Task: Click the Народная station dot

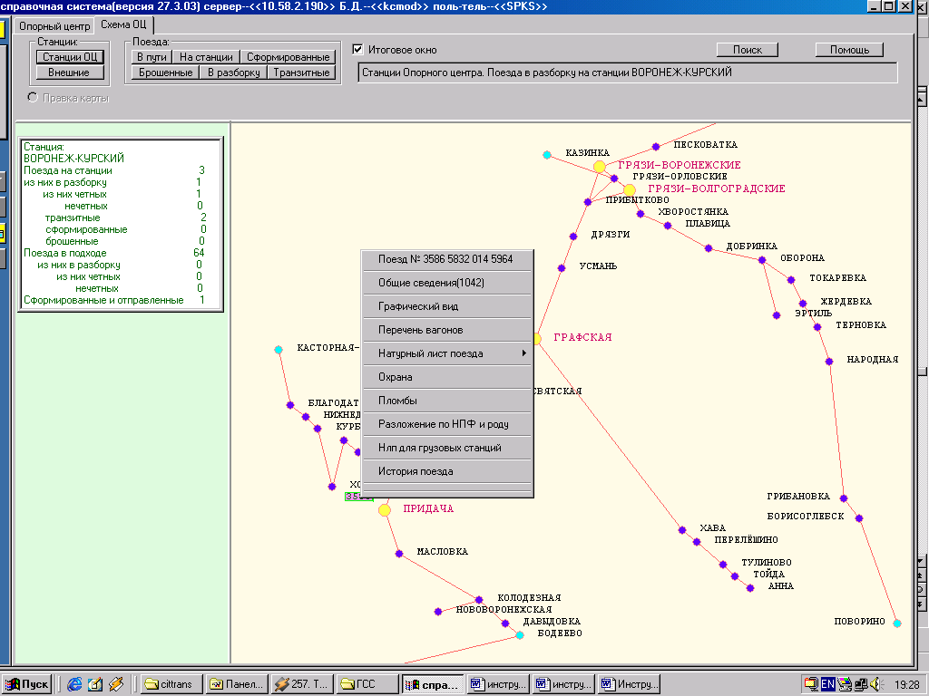Action: click(829, 361)
